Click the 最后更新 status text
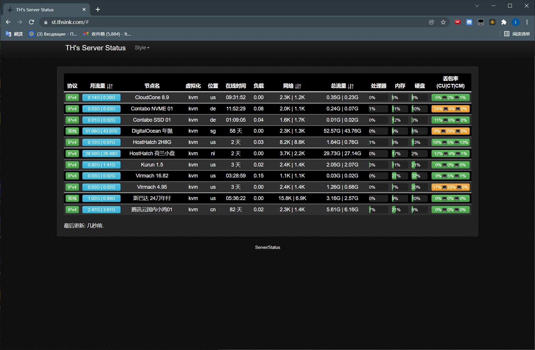The width and height of the screenshot is (535, 350). tap(84, 226)
